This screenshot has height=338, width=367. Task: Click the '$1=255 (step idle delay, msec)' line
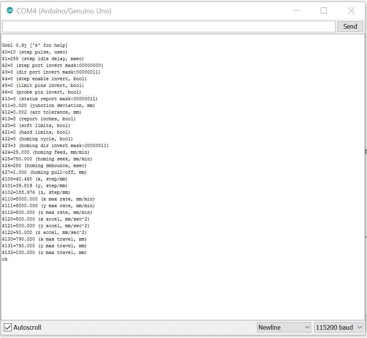(x=43, y=59)
